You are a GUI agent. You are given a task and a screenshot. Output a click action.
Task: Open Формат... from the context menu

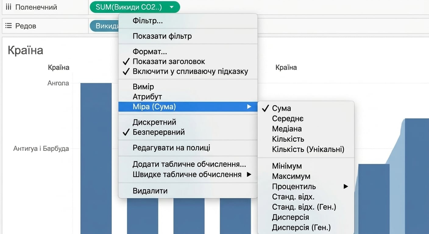[x=188, y=52]
